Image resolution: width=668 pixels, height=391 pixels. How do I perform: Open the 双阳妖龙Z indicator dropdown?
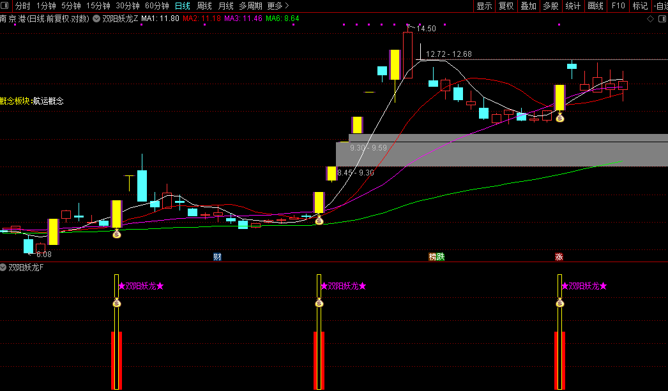pyautogui.click(x=96, y=18)
